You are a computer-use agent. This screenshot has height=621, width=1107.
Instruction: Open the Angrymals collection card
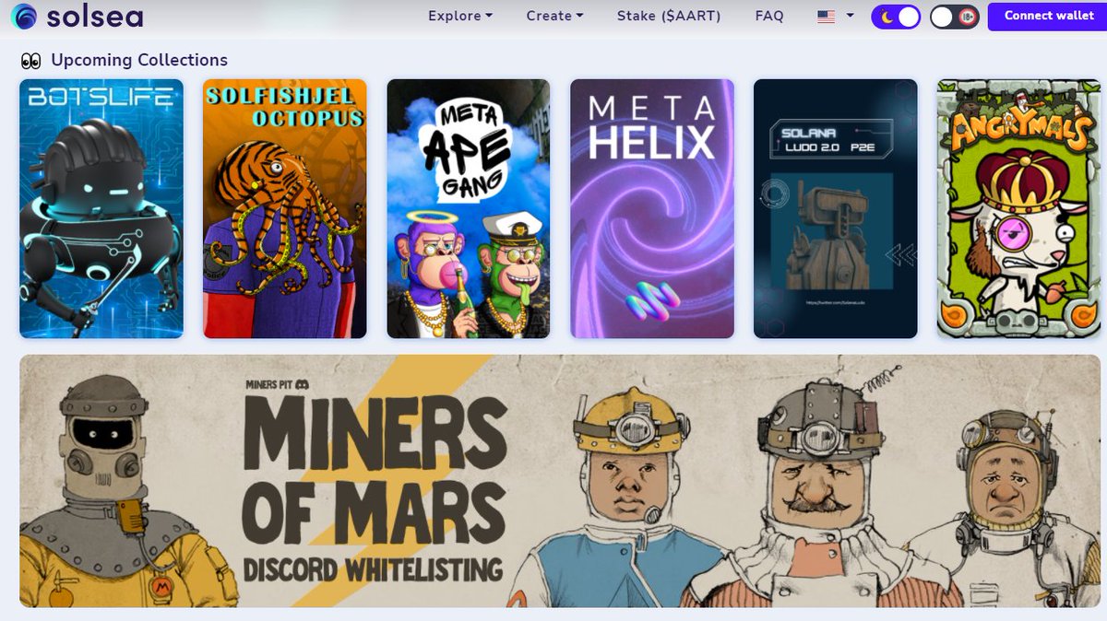click(x=1019, y=208)
